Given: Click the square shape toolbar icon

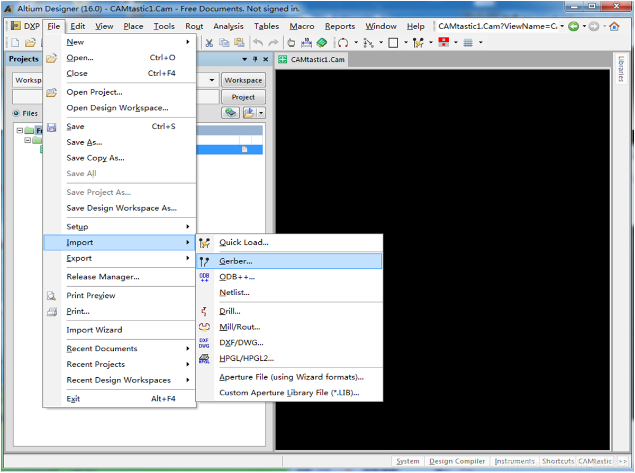Looking at the screenshot, I should coord(393,43).
